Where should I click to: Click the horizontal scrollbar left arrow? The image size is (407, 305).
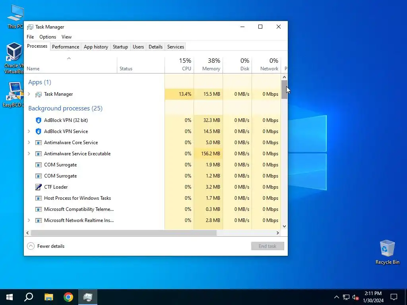(27, 233)
